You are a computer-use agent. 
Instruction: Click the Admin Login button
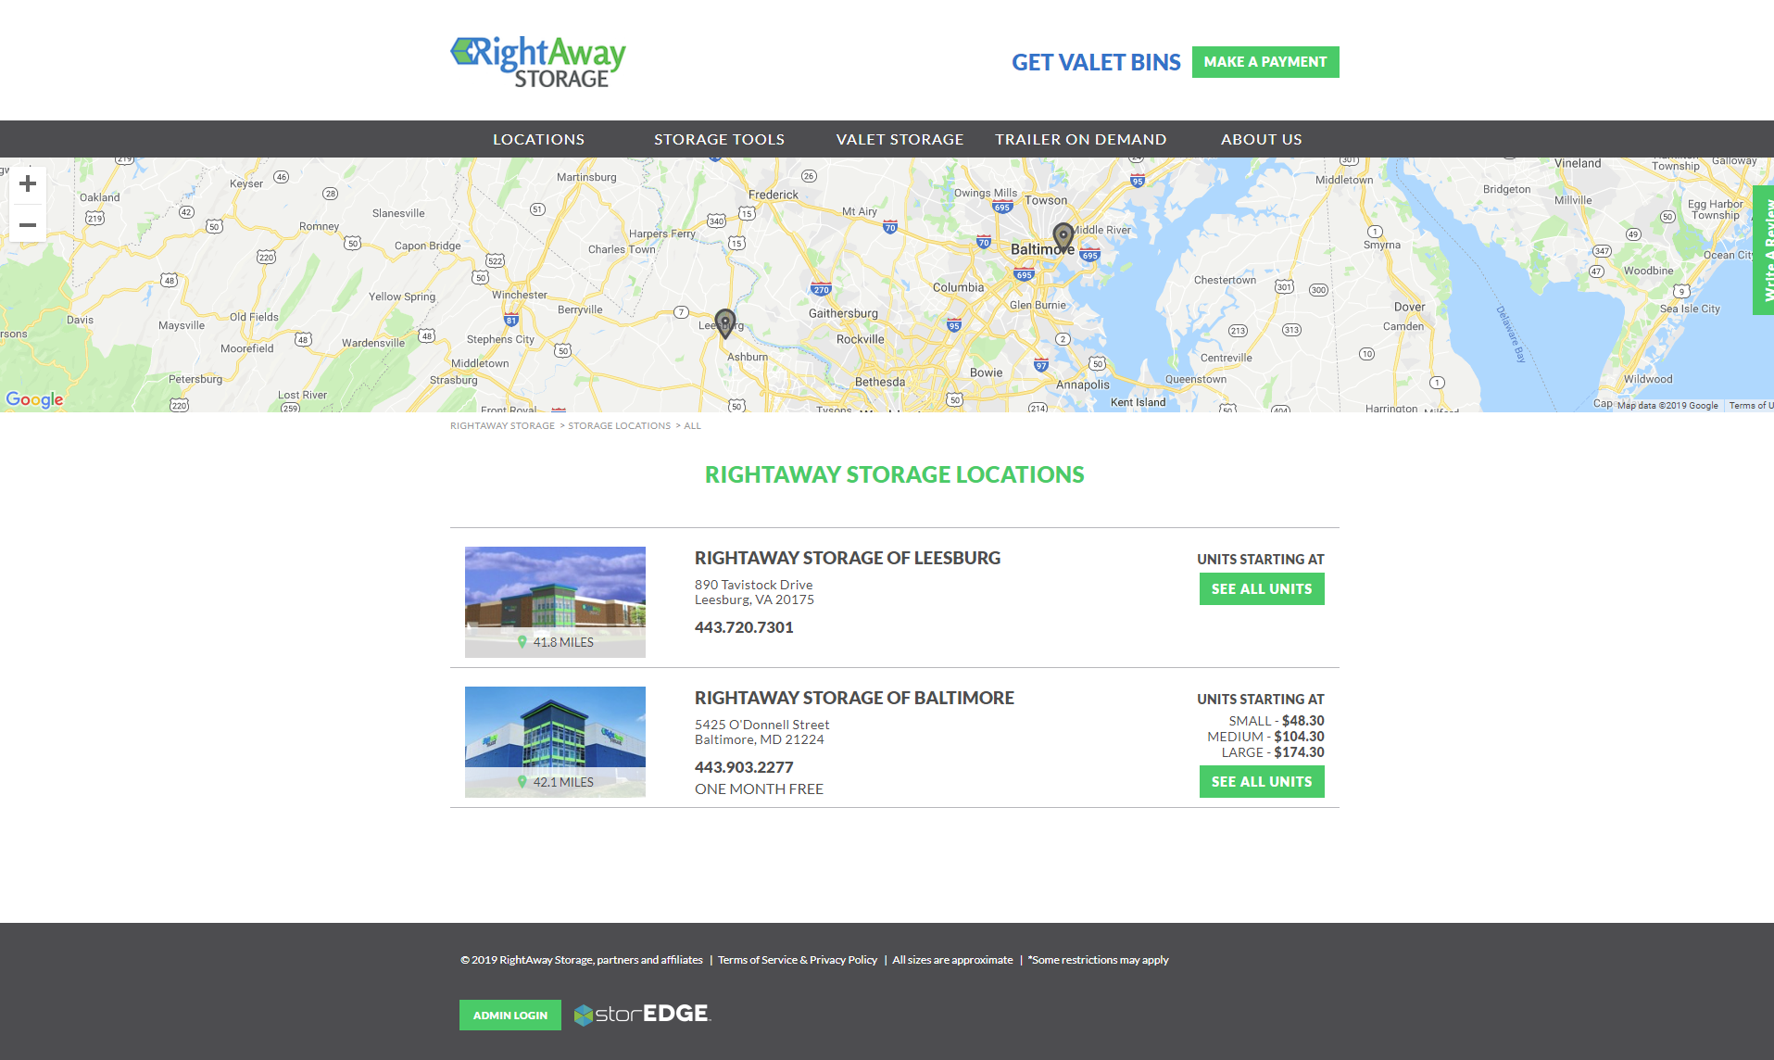click(x=510, y=1015)
